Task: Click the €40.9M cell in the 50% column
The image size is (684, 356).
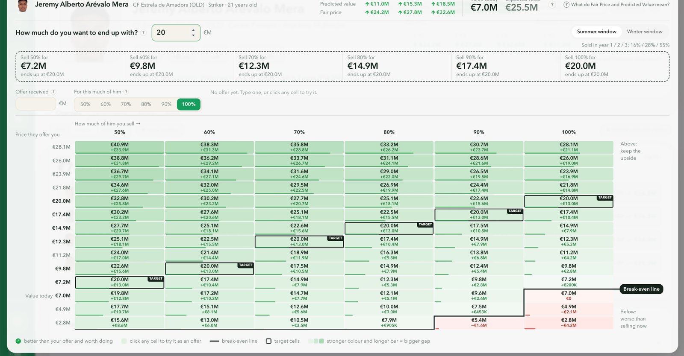Action: pyautogui.click(x=120, y=147)
